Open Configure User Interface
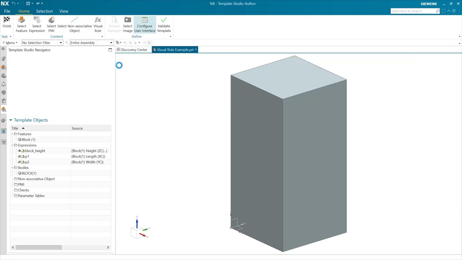The image size is (462, 260). point(145,25)
